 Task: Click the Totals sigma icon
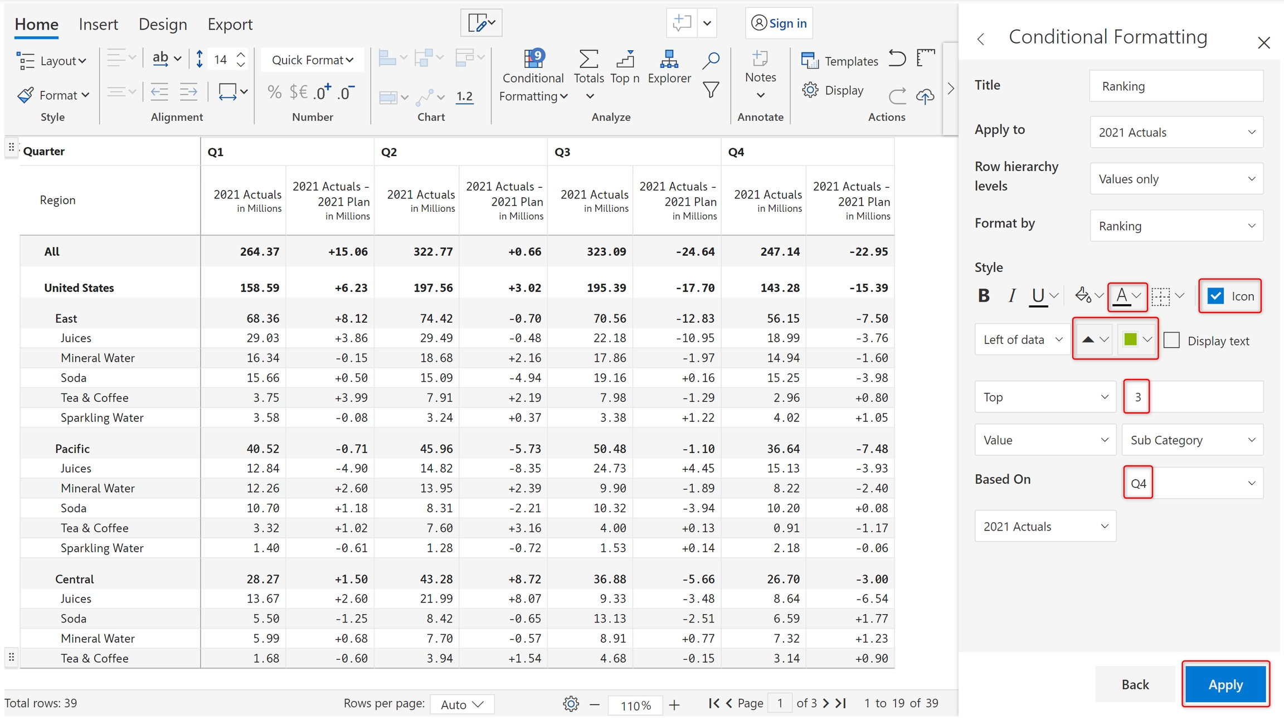(x=588, y=60)
